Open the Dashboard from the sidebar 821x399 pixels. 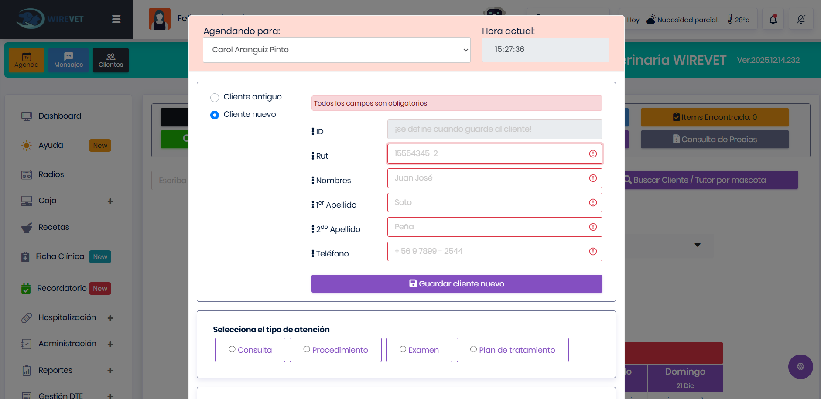pos(60,116)
